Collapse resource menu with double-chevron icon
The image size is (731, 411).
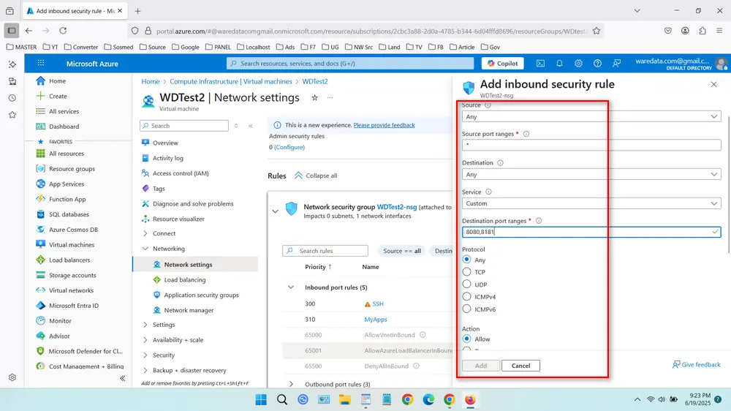click(x=250, y=126)
